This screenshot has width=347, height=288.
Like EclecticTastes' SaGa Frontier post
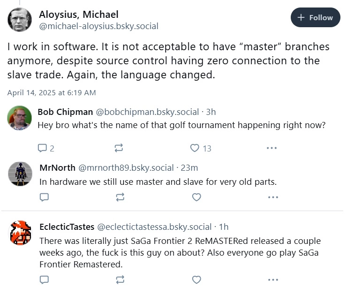(196, 280)
